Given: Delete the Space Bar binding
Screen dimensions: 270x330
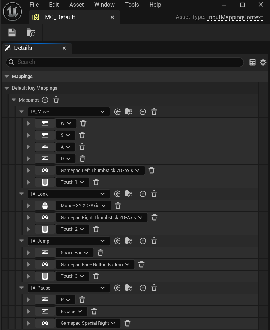Looking at the screenshot, I should [x=100, y=253].
